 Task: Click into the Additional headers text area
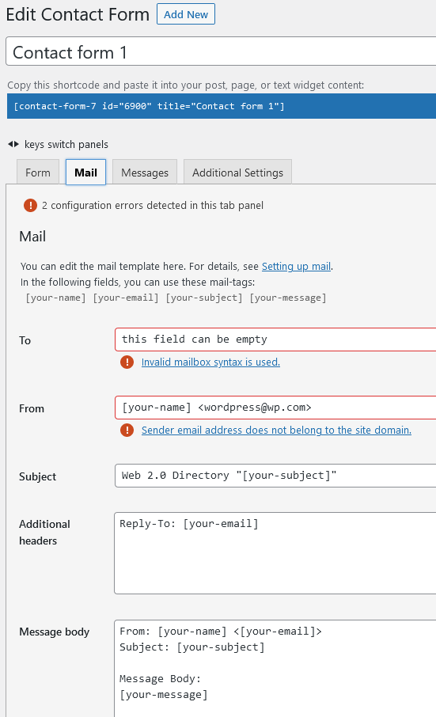[x=275, y=553]
